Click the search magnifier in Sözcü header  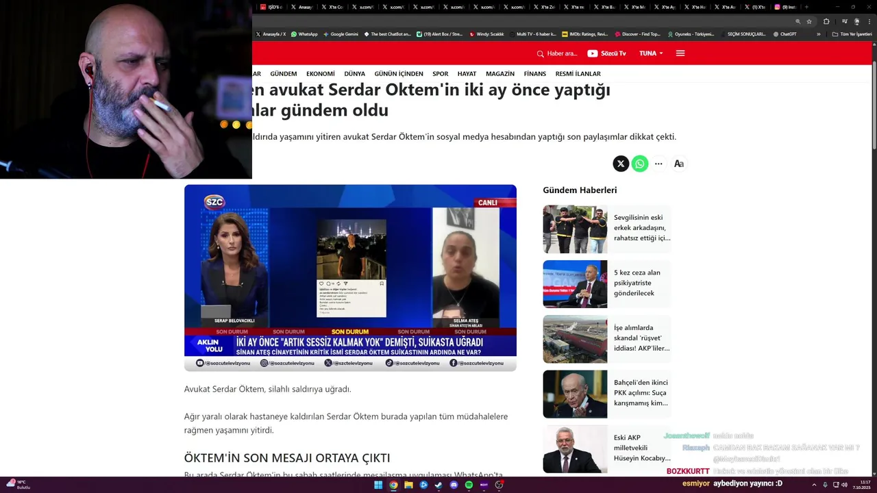(x=540, y=53)
